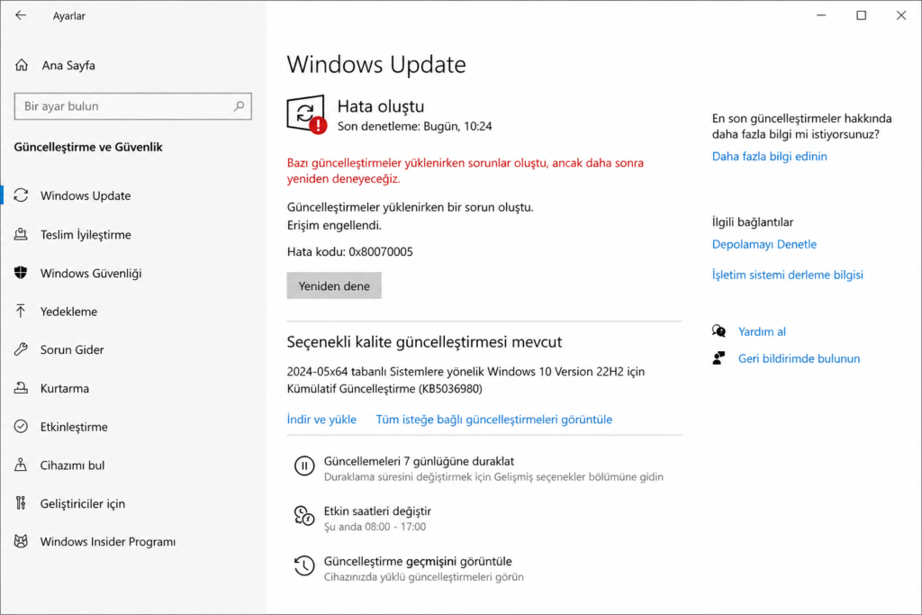Open Teslim İyileştirme settings page
This screenshot has width=922, height=615.
click(86, 235)
